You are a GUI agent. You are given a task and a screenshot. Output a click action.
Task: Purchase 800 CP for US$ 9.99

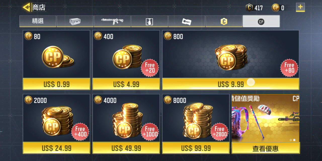pos(231,84)
